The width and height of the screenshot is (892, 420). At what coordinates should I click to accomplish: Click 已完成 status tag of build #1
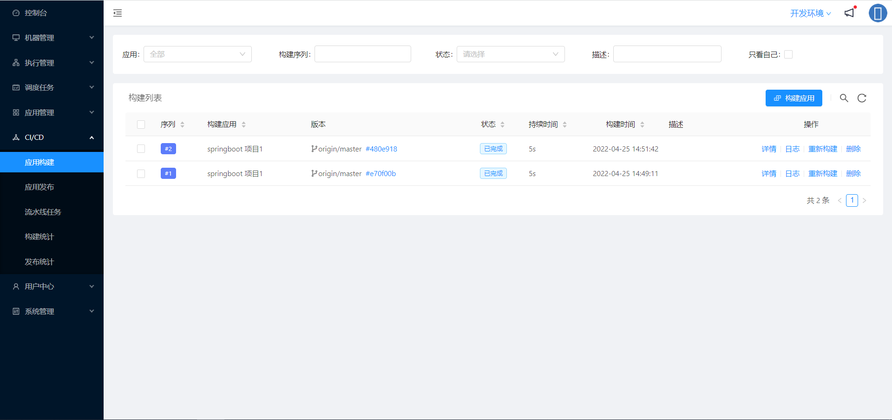click(493, 173)
